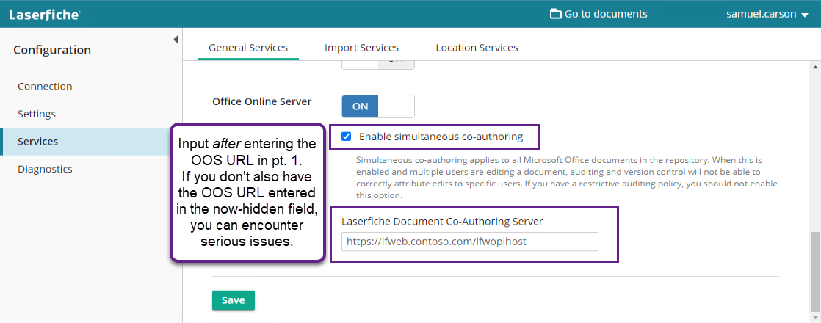821x323 pixels.
Task: Click the Laserfiche Document Co-Authoring Server label
Action: [442, 222]
